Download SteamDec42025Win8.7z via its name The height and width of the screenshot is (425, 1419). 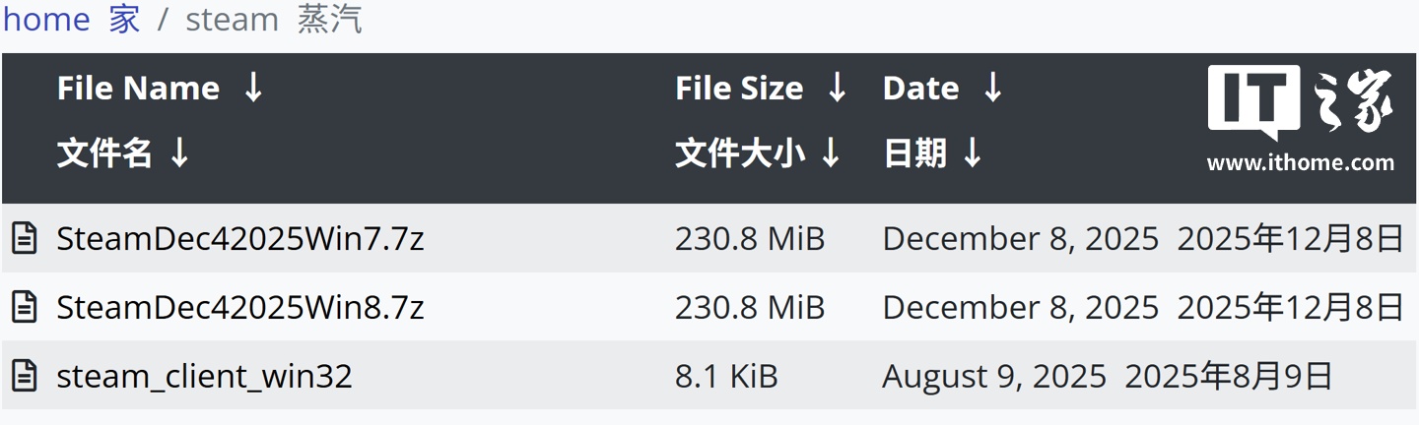pos(240,308)
